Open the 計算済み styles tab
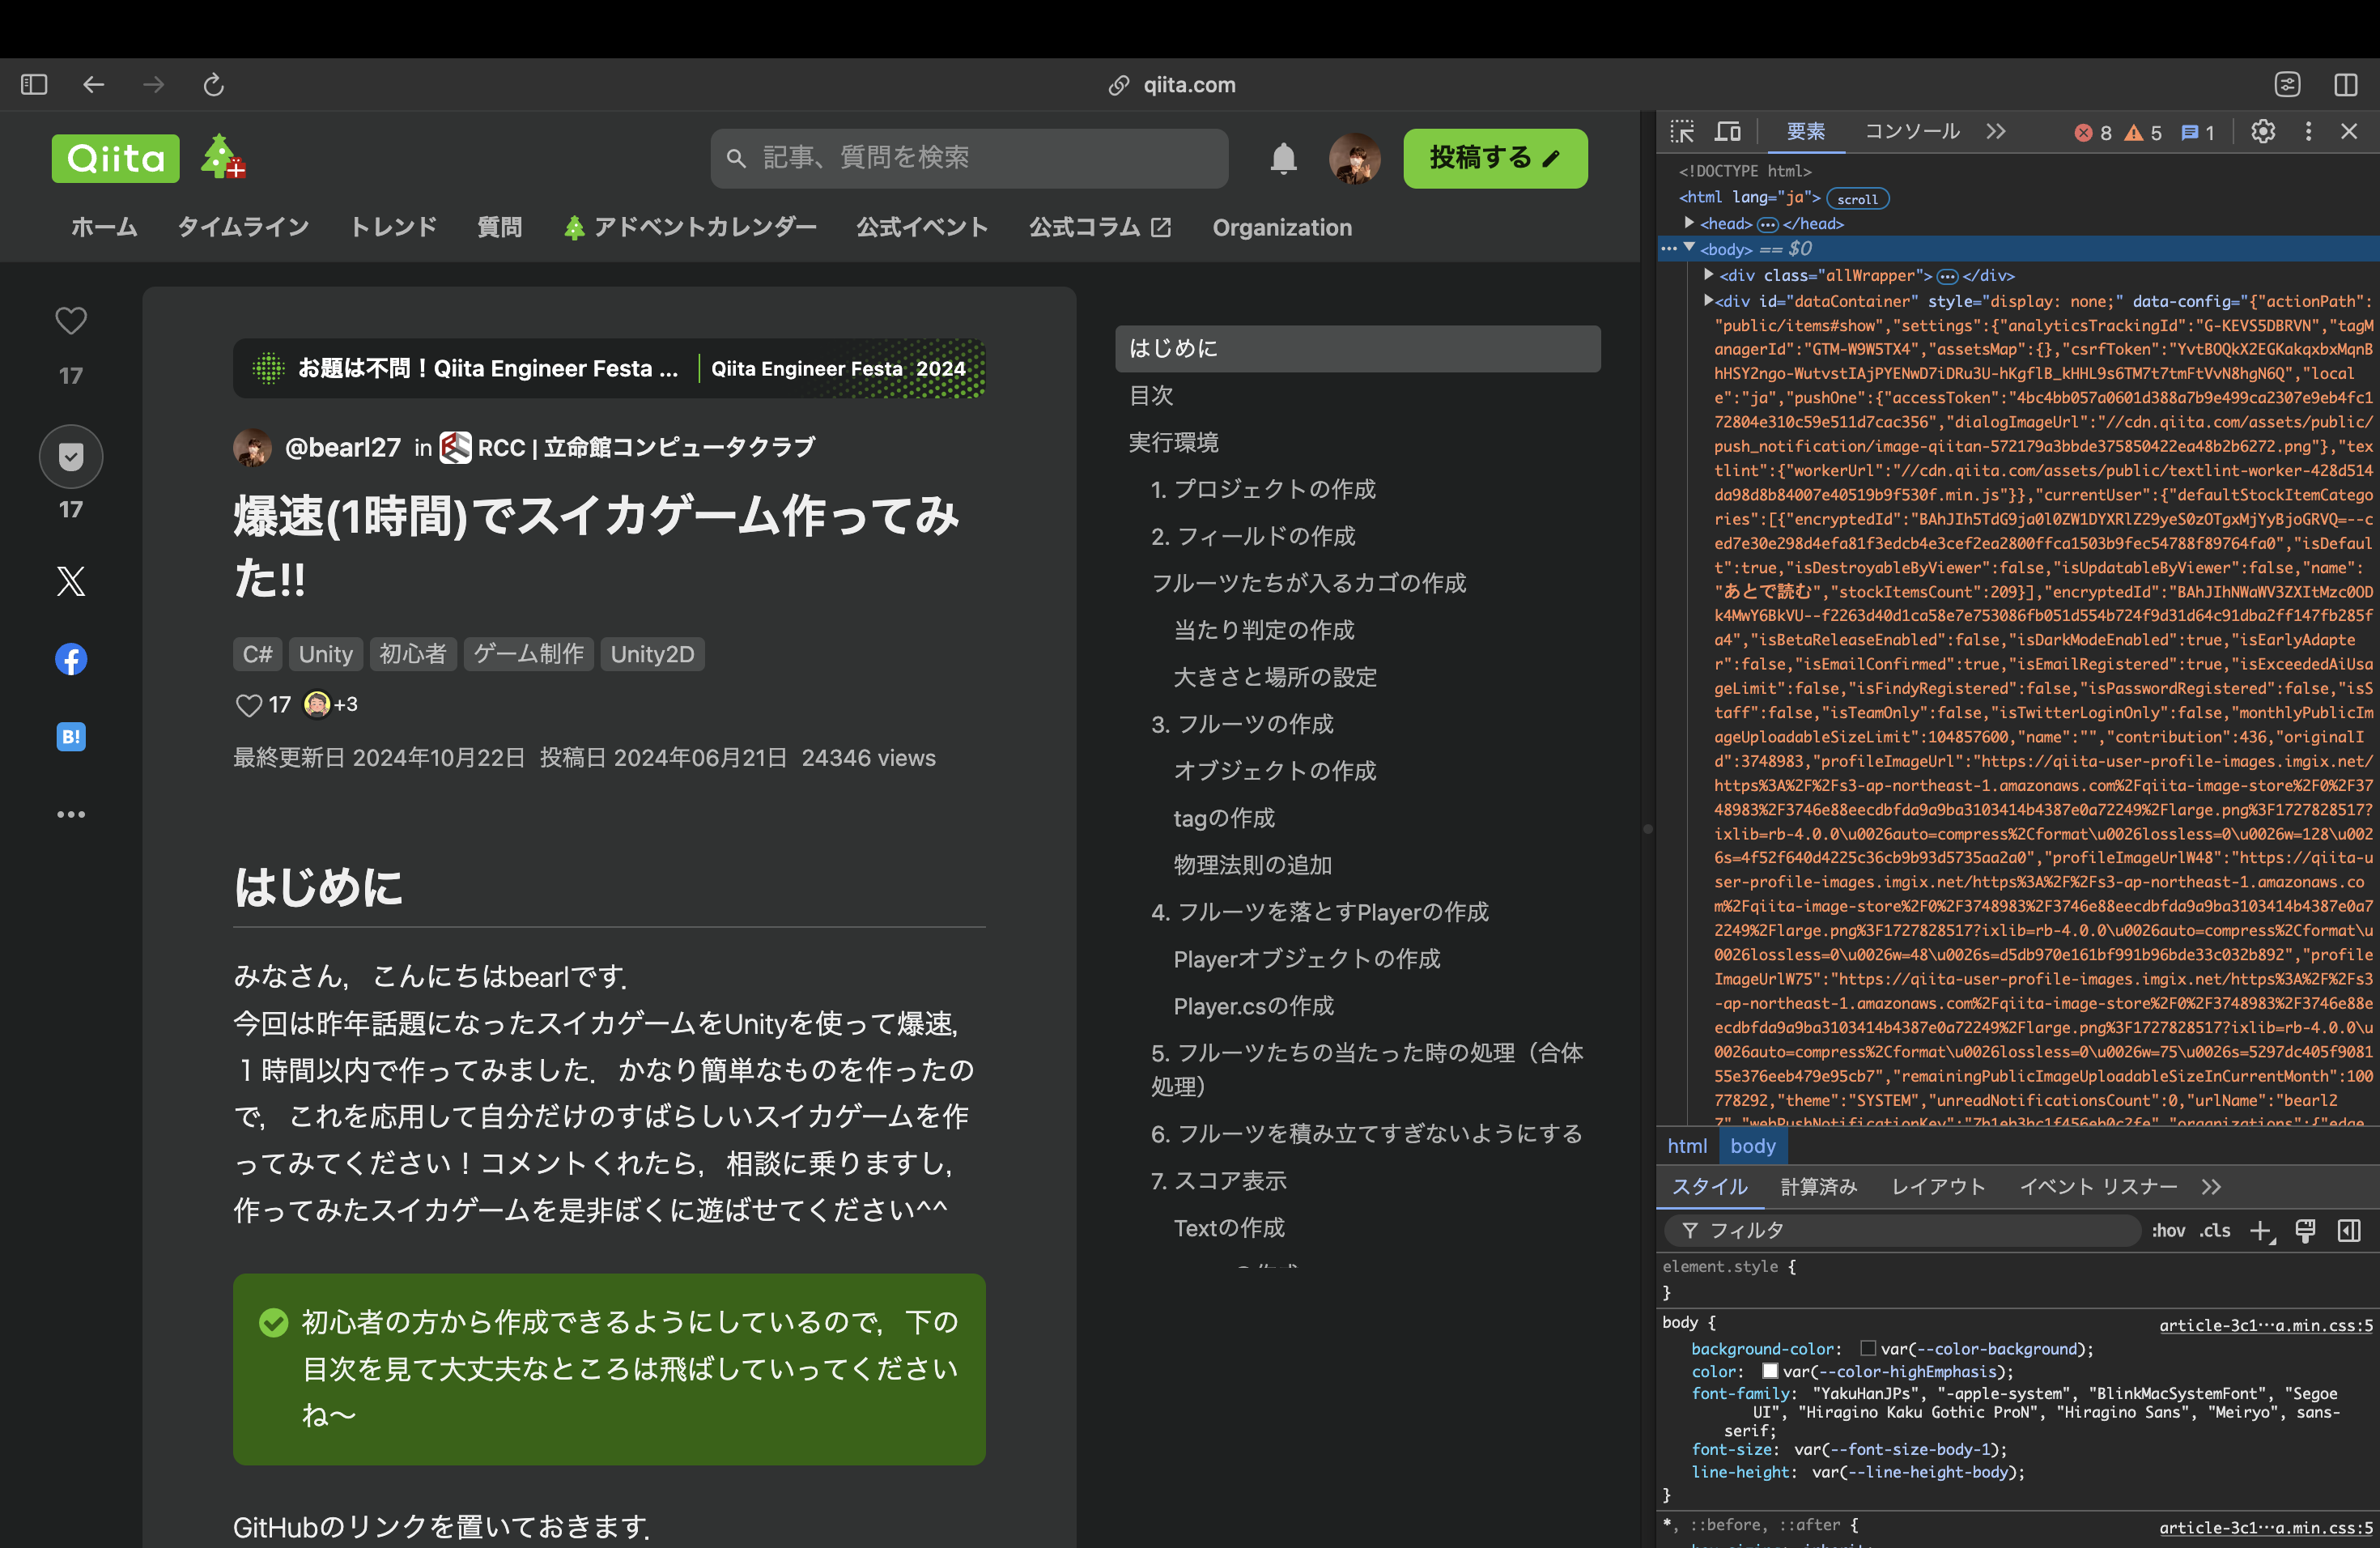Screen dimensions: 2380x1548 pos(1818,1187)
